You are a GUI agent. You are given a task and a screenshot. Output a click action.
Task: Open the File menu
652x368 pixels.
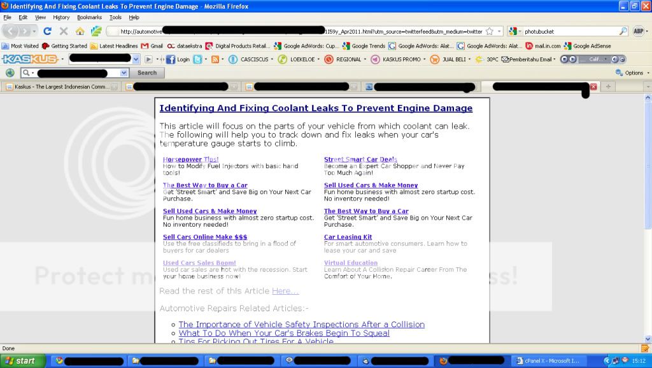tap(7, 17)
